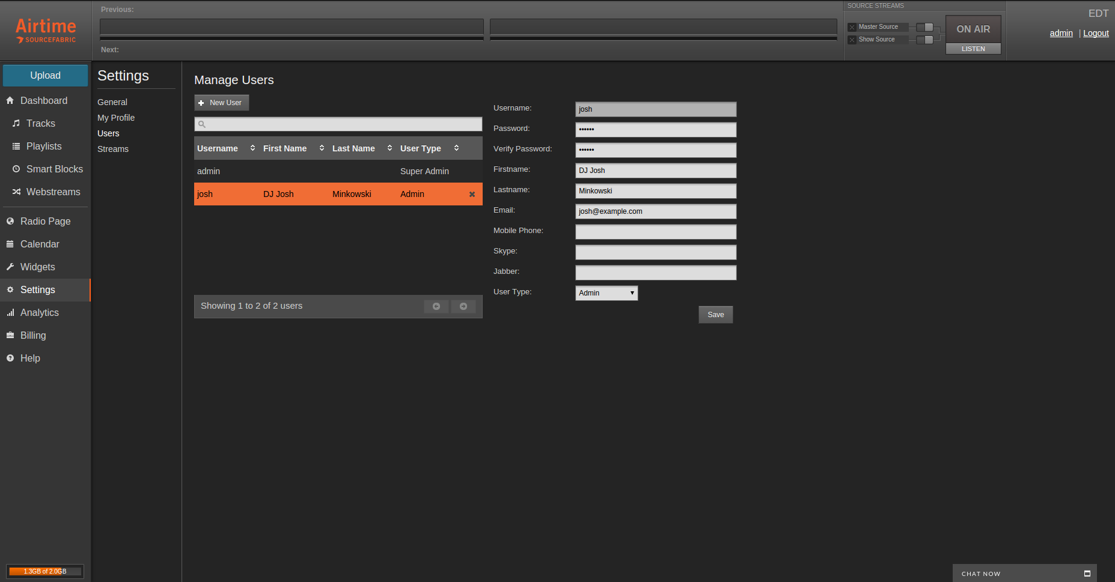Click the Webstreams shuffle icon
The width and height of the screenshot is (1115, 582).
[16, 192]
